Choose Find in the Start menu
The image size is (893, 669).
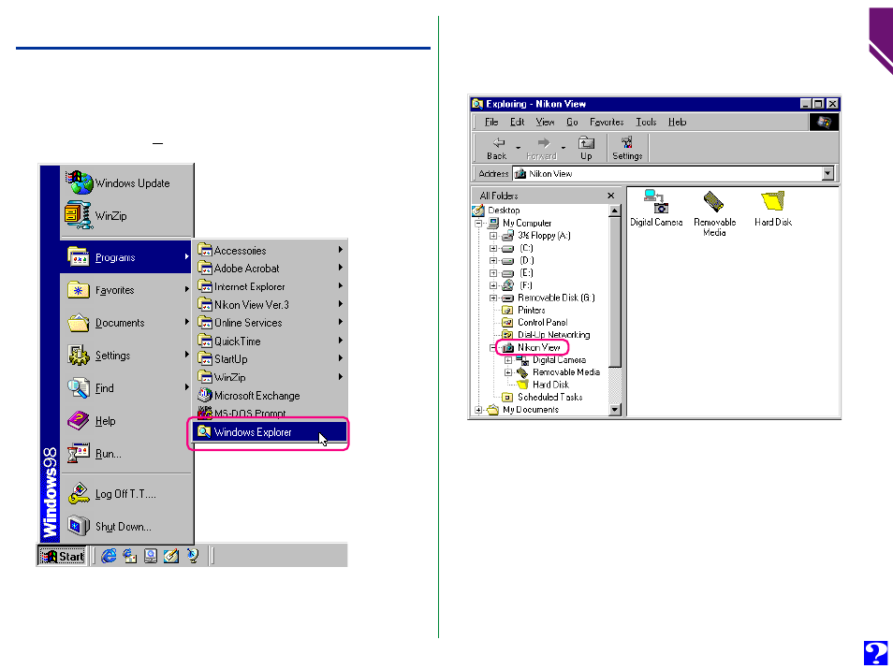coord(126,388)
